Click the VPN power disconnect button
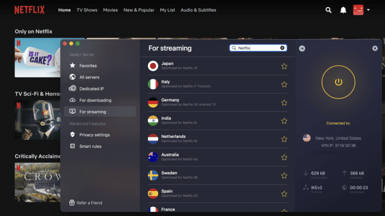Viewport: 385px width, 216px height. 338,82
